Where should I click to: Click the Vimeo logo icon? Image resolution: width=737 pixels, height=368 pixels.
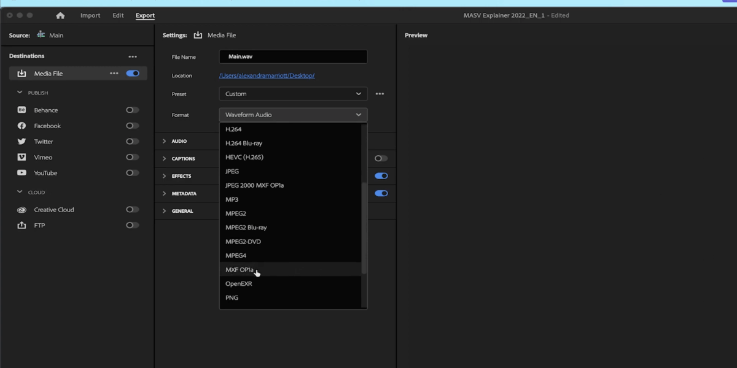(x=21, y=157)
